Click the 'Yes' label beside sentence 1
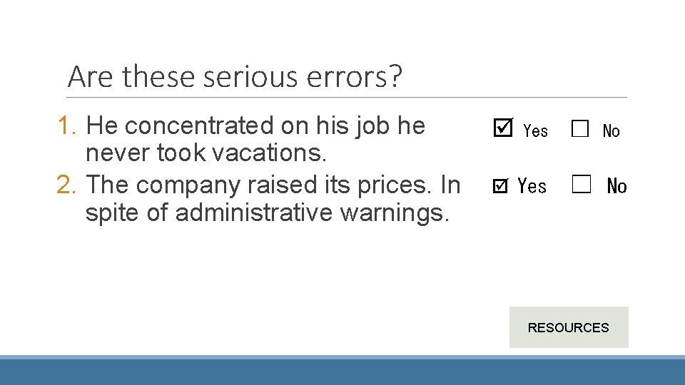This screenshot has width=685, height=385. click(x=536, y=130)
